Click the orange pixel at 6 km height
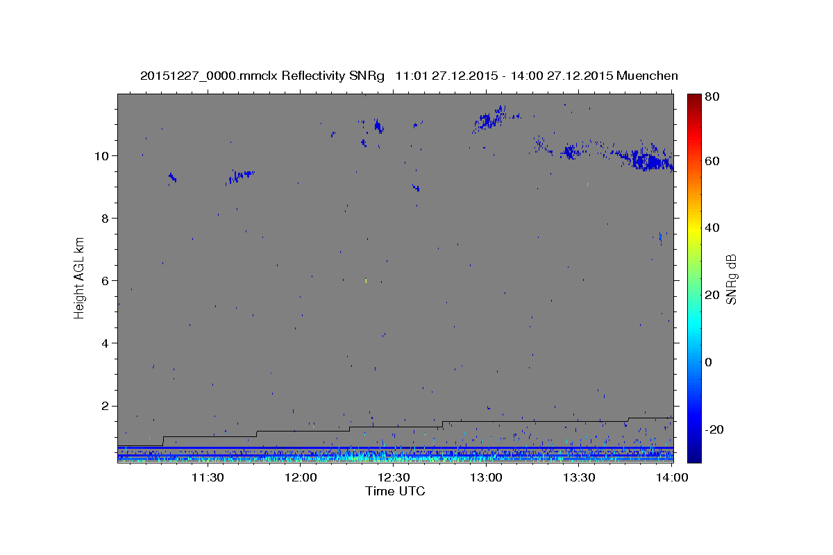The height and width of the screenshot is (555, 833). click(x=365, y=281)
